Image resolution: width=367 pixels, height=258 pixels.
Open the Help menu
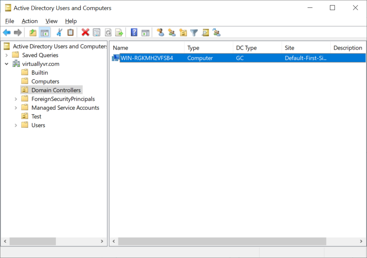(x=71, y=21)
